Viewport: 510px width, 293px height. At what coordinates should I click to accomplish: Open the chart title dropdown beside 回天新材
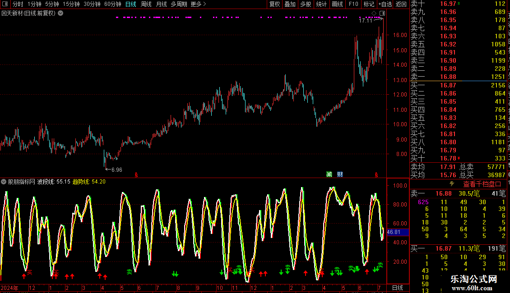click(x=60, y=13)
